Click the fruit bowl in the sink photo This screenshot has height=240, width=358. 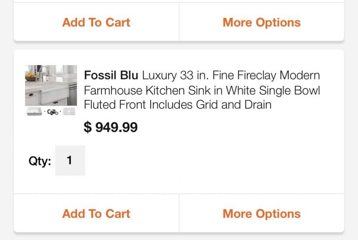[x=31, y=77]
